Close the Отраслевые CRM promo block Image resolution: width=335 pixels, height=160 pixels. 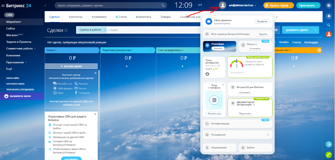(95, 114)
